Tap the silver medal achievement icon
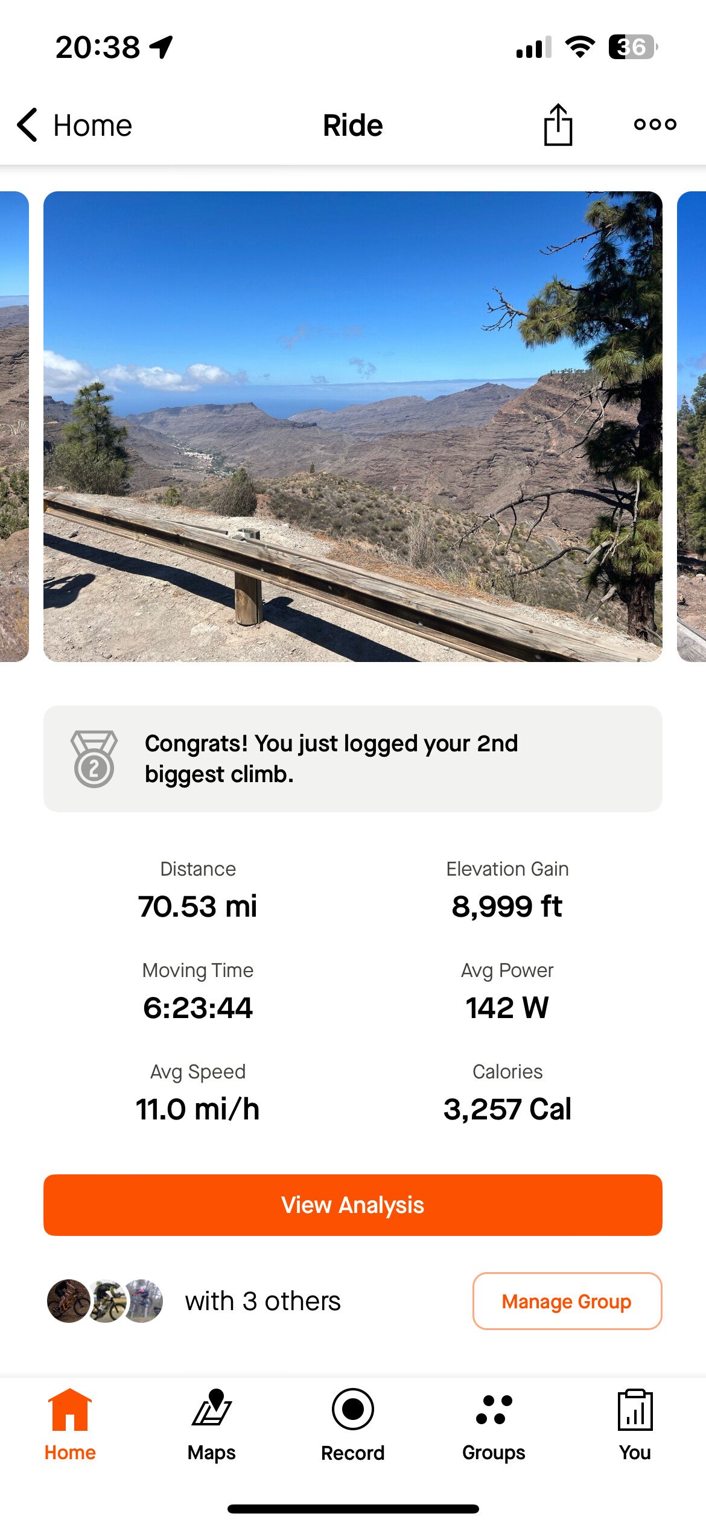The height and width of the screenshot is (1528, 706). (94, 759)
